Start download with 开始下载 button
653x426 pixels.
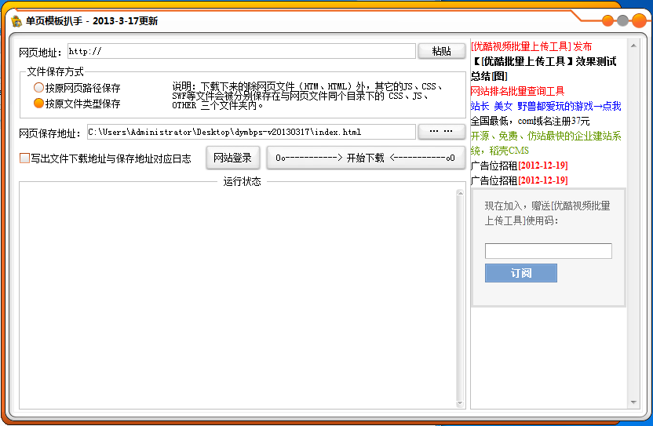(x=366, y=158)
